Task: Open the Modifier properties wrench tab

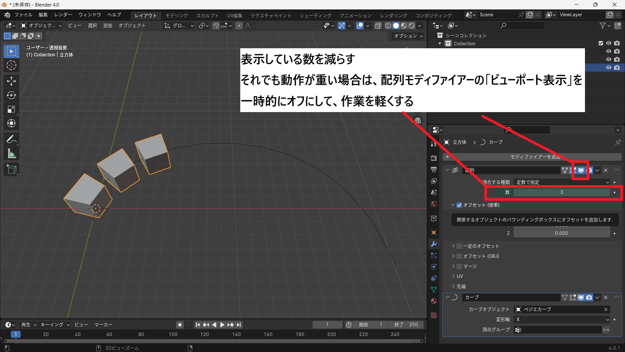Action: coord(434,244)
